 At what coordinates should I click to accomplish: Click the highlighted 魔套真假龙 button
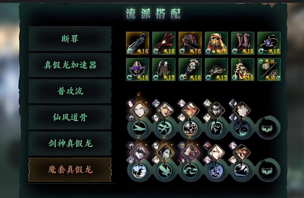70,170
